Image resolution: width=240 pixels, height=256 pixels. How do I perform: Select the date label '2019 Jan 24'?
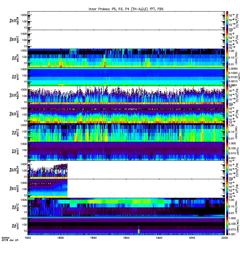[x=10, y=240]
